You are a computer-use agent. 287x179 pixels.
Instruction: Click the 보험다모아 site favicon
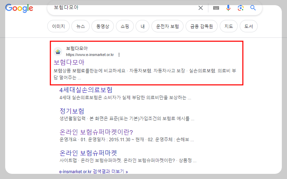click(x=58, y=52)
